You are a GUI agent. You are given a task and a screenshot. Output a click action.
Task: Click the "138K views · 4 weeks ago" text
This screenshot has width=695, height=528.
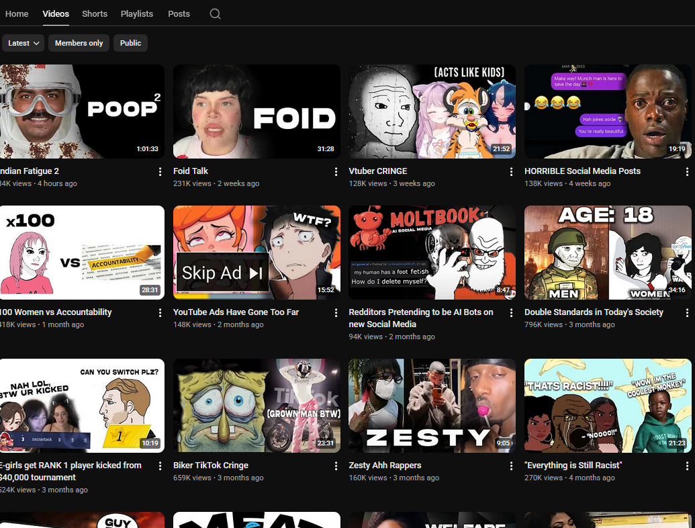(567, 183)
